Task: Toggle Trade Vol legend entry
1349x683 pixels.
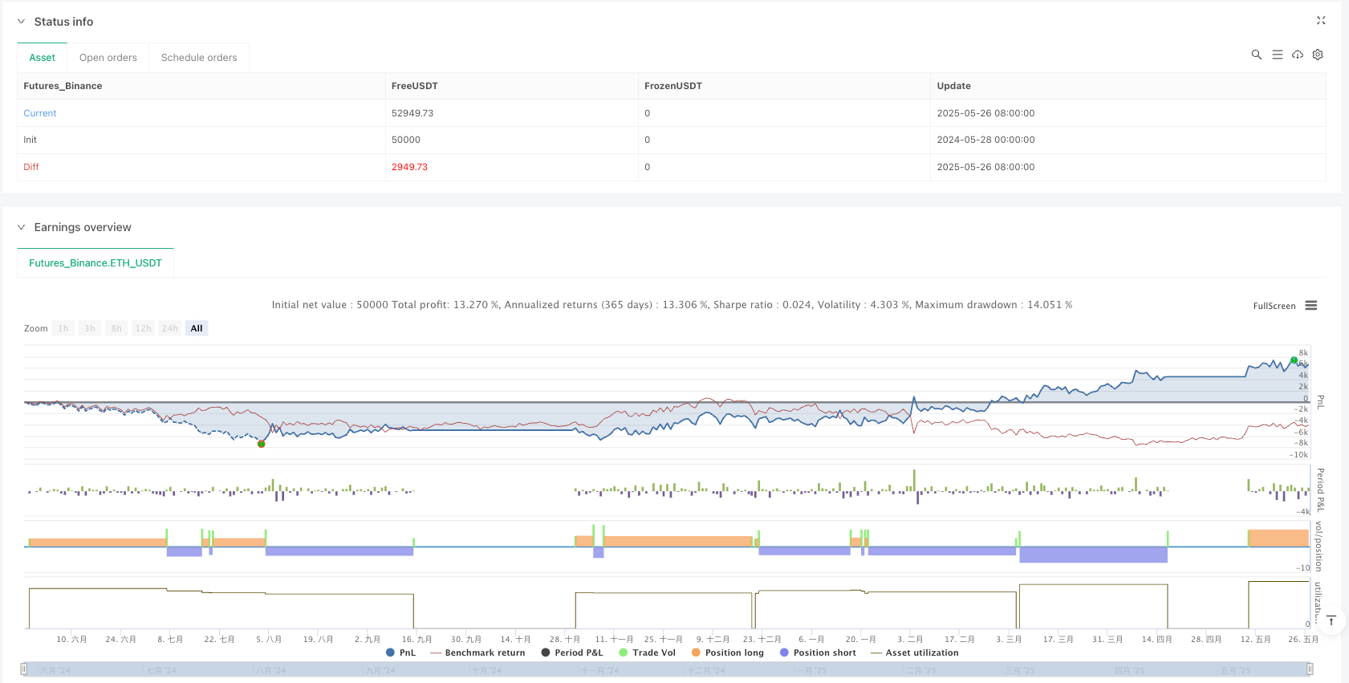Action: (x=647, y=653)
